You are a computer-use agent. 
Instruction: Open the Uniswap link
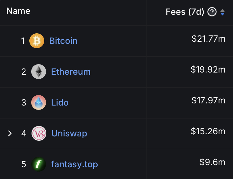(69, 133)
